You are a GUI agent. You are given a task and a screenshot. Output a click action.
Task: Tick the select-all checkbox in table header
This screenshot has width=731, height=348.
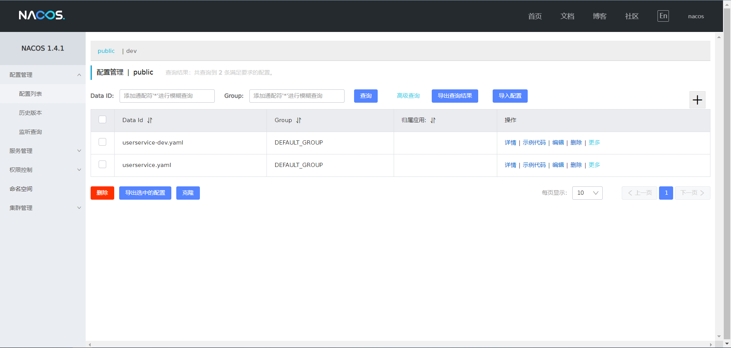(102, 119)
